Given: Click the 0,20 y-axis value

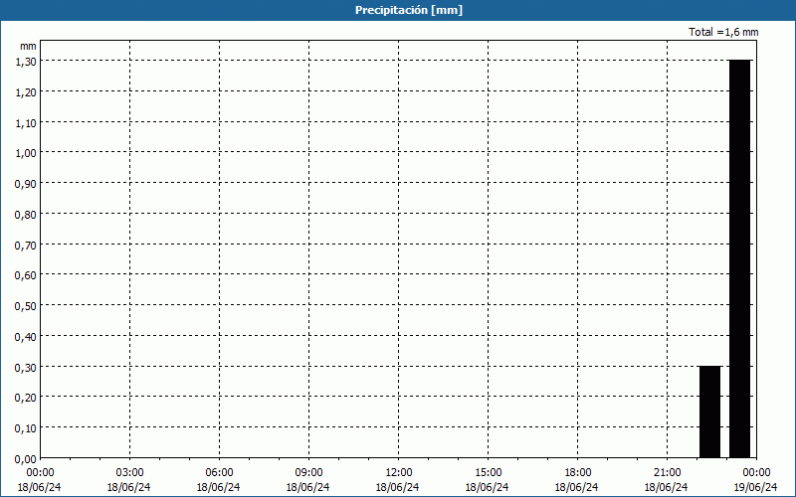Looking at the screenshot, I should 26,398.
